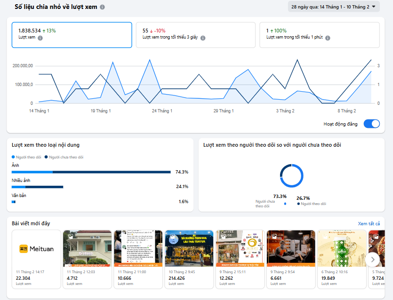Click next arrow in recent posts carousel
Screen dimensions: 393x300
tap(372, 259)
